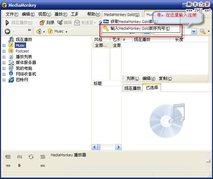Toggle the playlist view player icon
Viewport: 213px width, 179px height.
pyautogui.click(x=8, y=157)
